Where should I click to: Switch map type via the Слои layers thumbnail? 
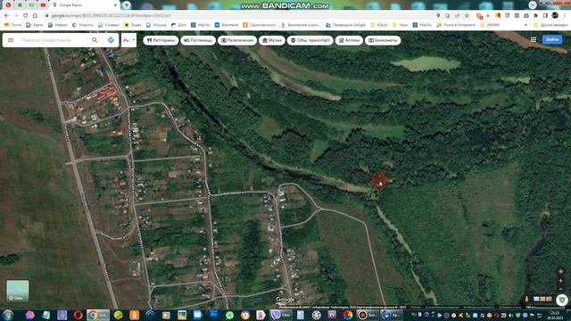pos(18,291)
